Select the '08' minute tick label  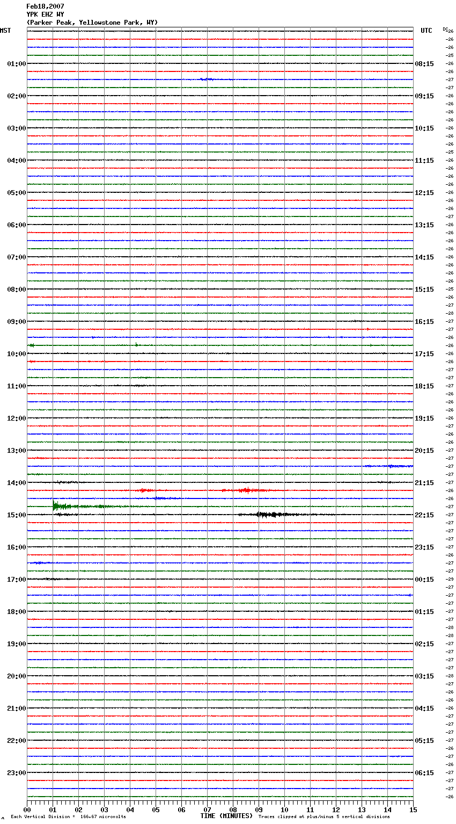(233, 809)
